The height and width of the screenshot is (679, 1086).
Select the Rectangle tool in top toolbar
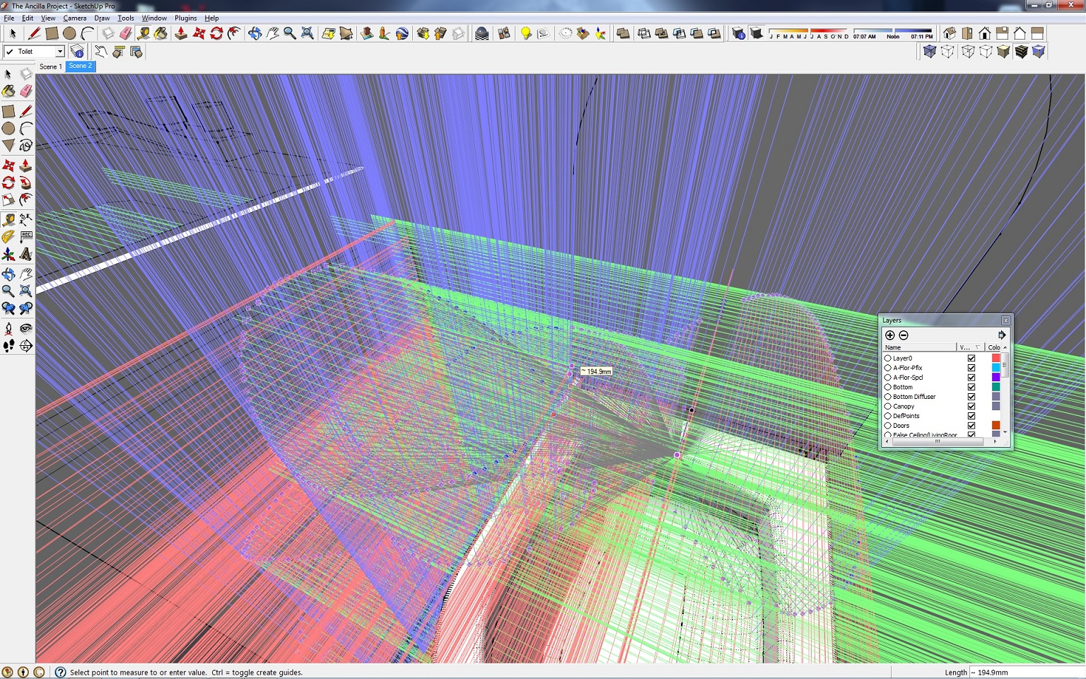pyautogui.click(x=52, y=33)
